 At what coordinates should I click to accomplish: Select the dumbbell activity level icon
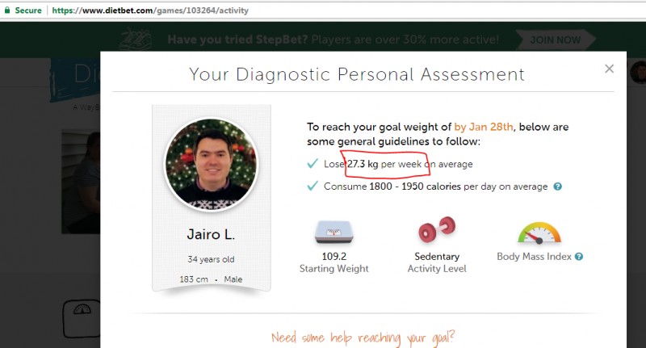click(x=437, y=229)
